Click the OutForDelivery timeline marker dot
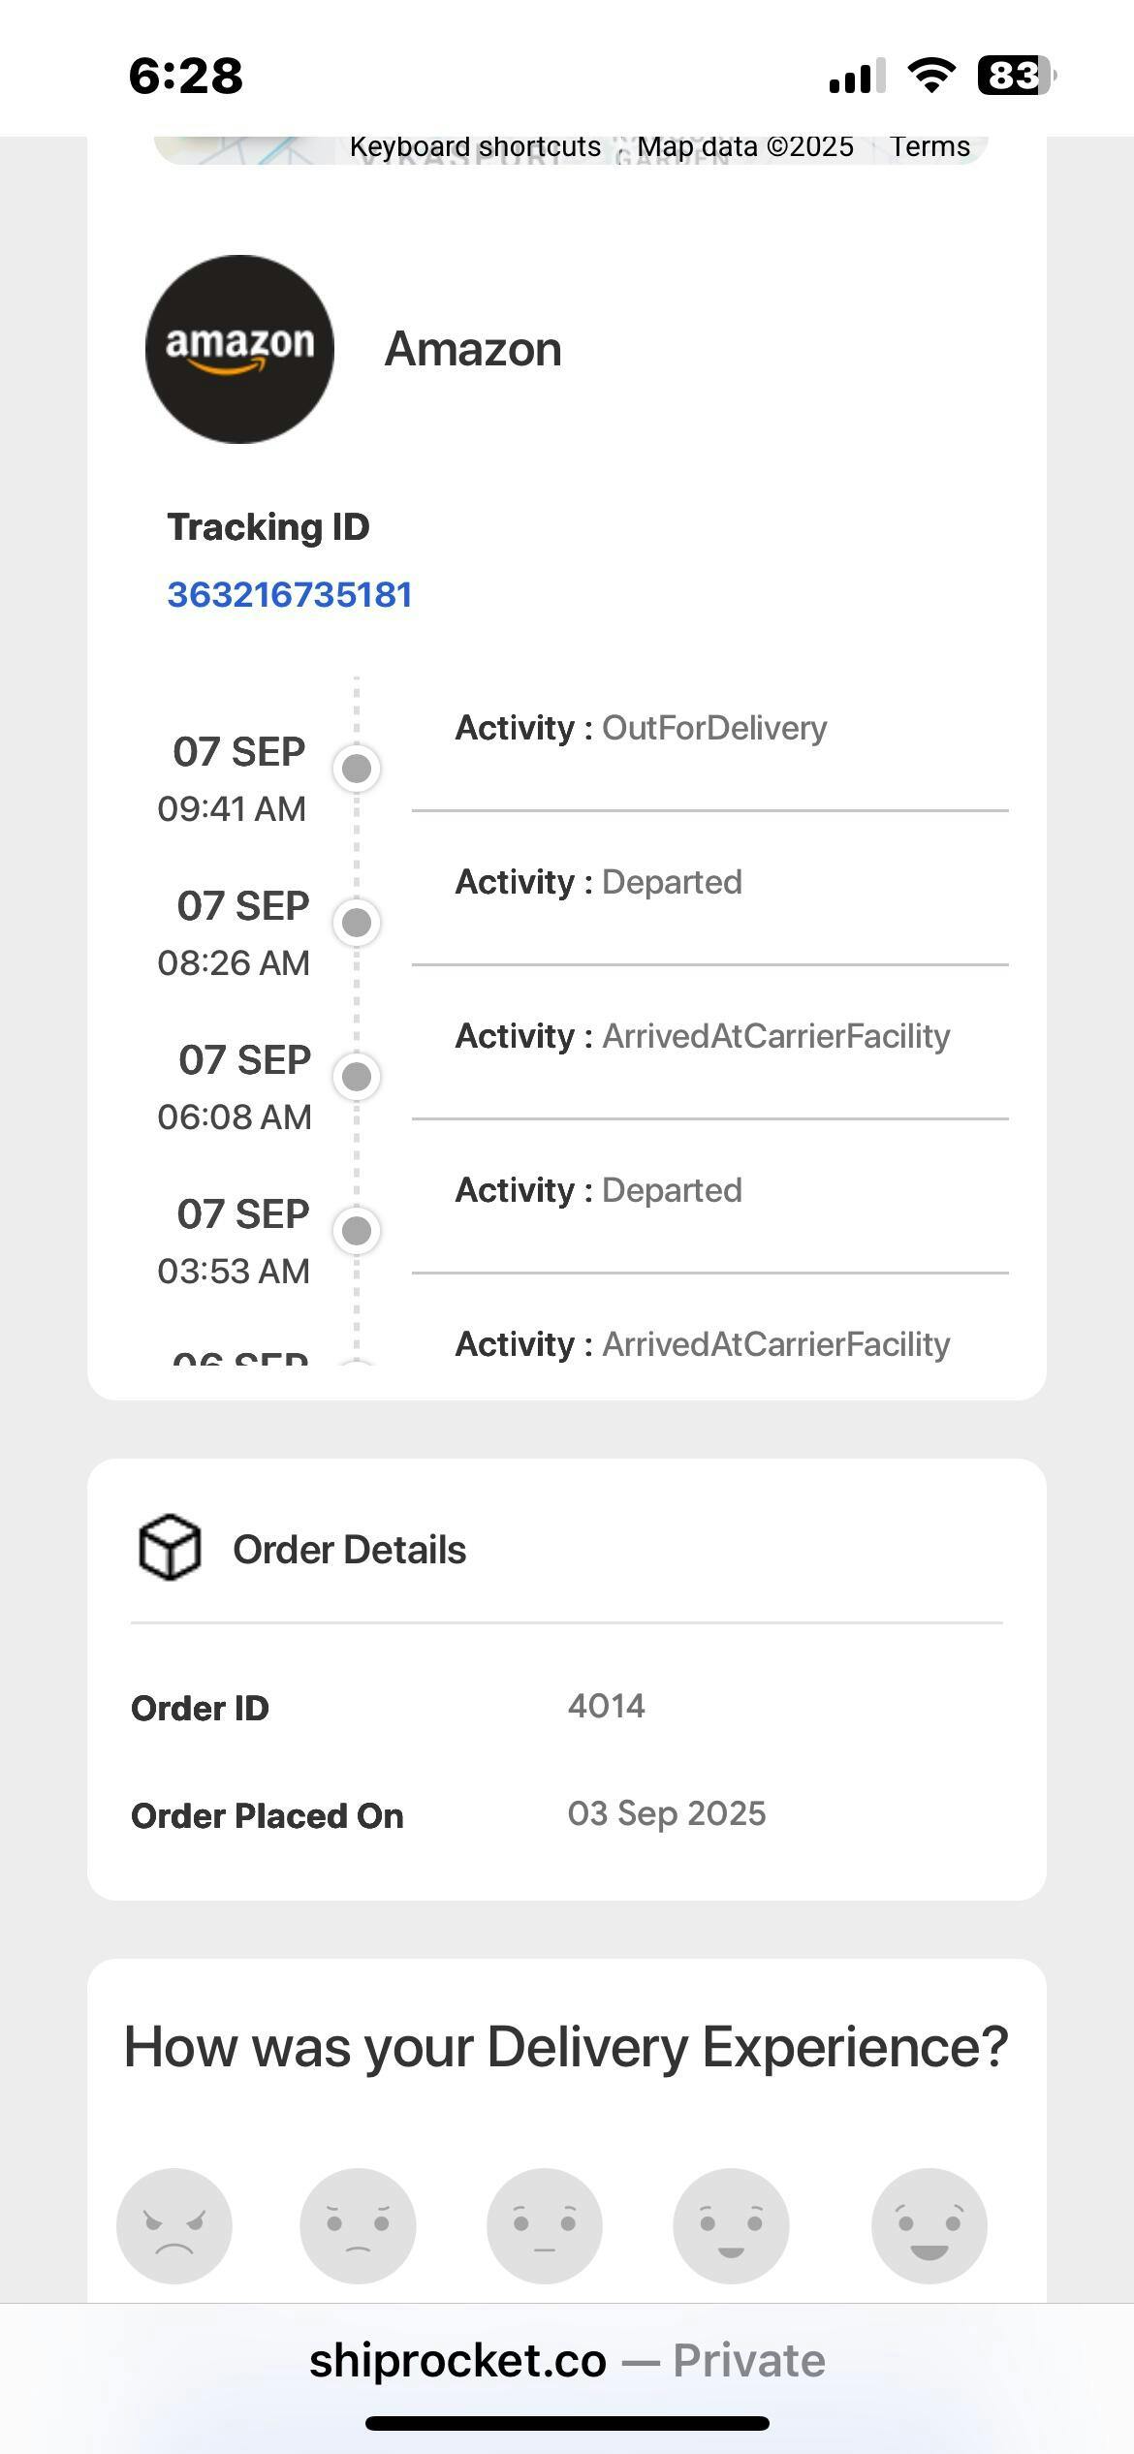 click(x=357, y=769)
